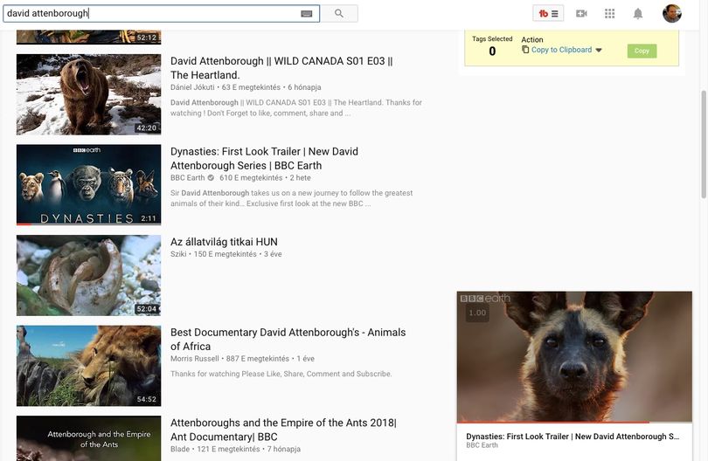Click the page vertical scrollbar
The height and width of the screenshot is (461, 708).
coord(704,144)
